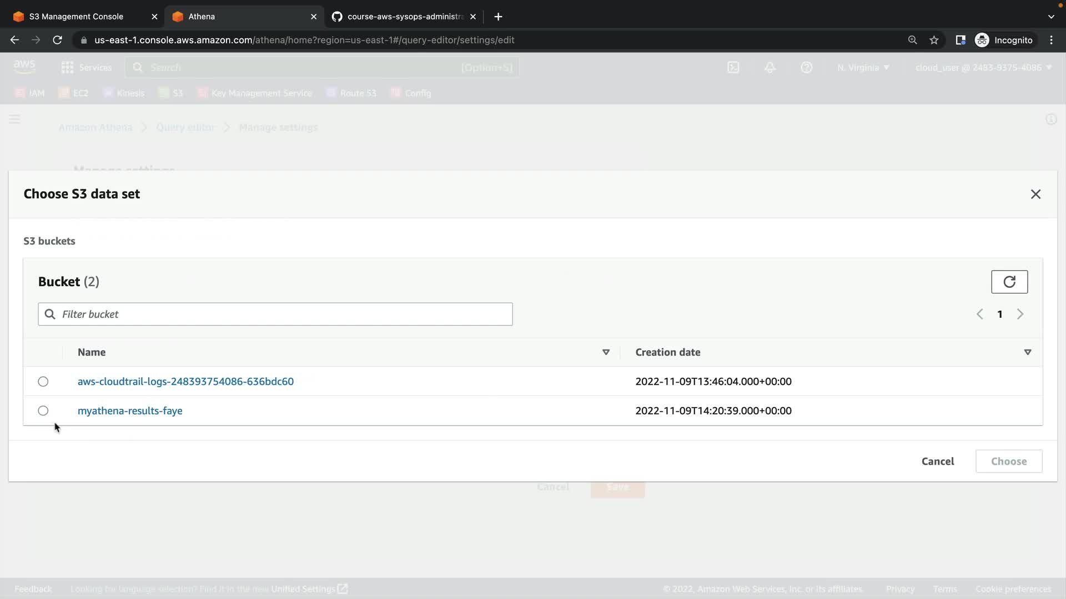This screenshot has height=599, width=1066.
Task: Click Cancel in the dialog
Action: [937, 461]
